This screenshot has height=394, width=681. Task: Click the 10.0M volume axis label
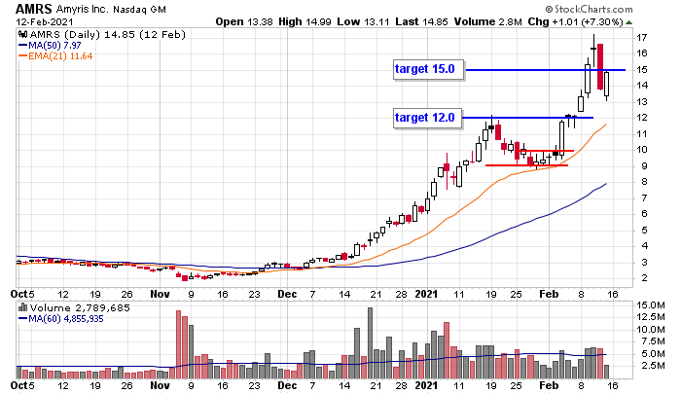point(650,329)
